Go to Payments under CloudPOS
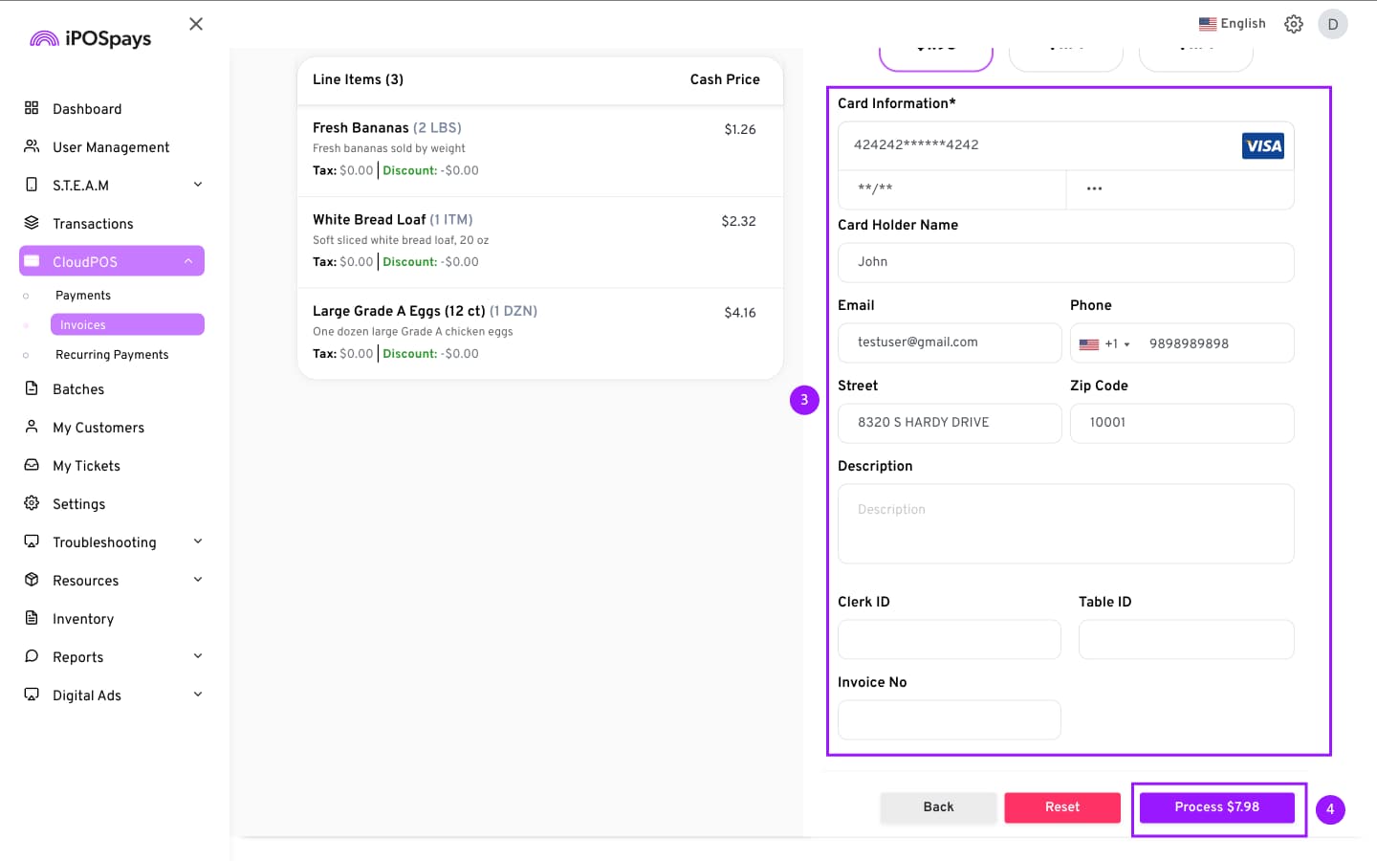The width and height of the screenshot is (1377, 861). pyautogui.click(x=83, y=296)
